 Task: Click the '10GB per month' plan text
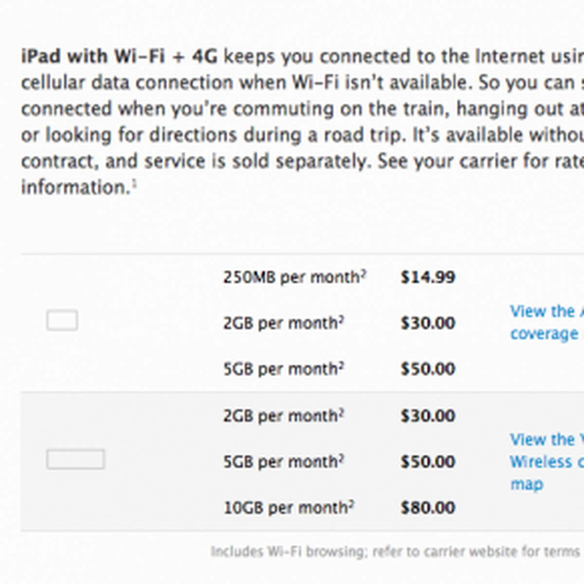click(285, 508)
